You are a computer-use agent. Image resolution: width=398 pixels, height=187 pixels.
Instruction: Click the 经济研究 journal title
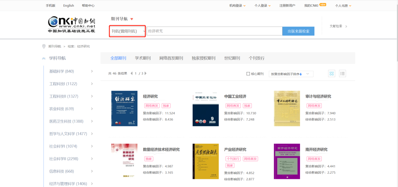[150, 96]
